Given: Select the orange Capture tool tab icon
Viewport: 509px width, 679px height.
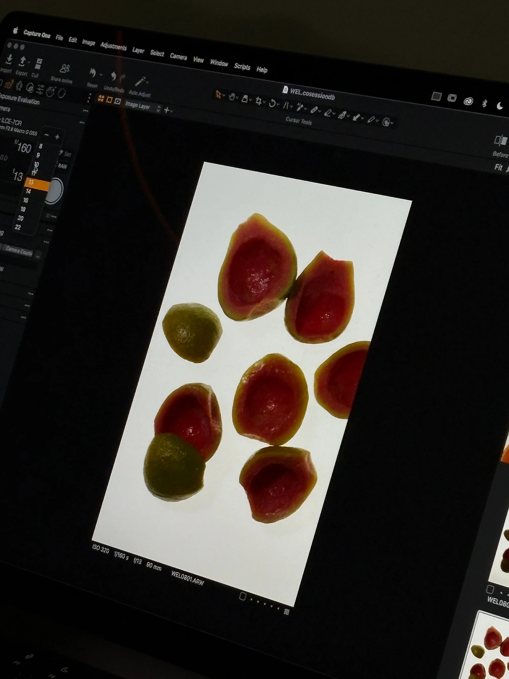Looking at the screenshot, I should (10, 84).
